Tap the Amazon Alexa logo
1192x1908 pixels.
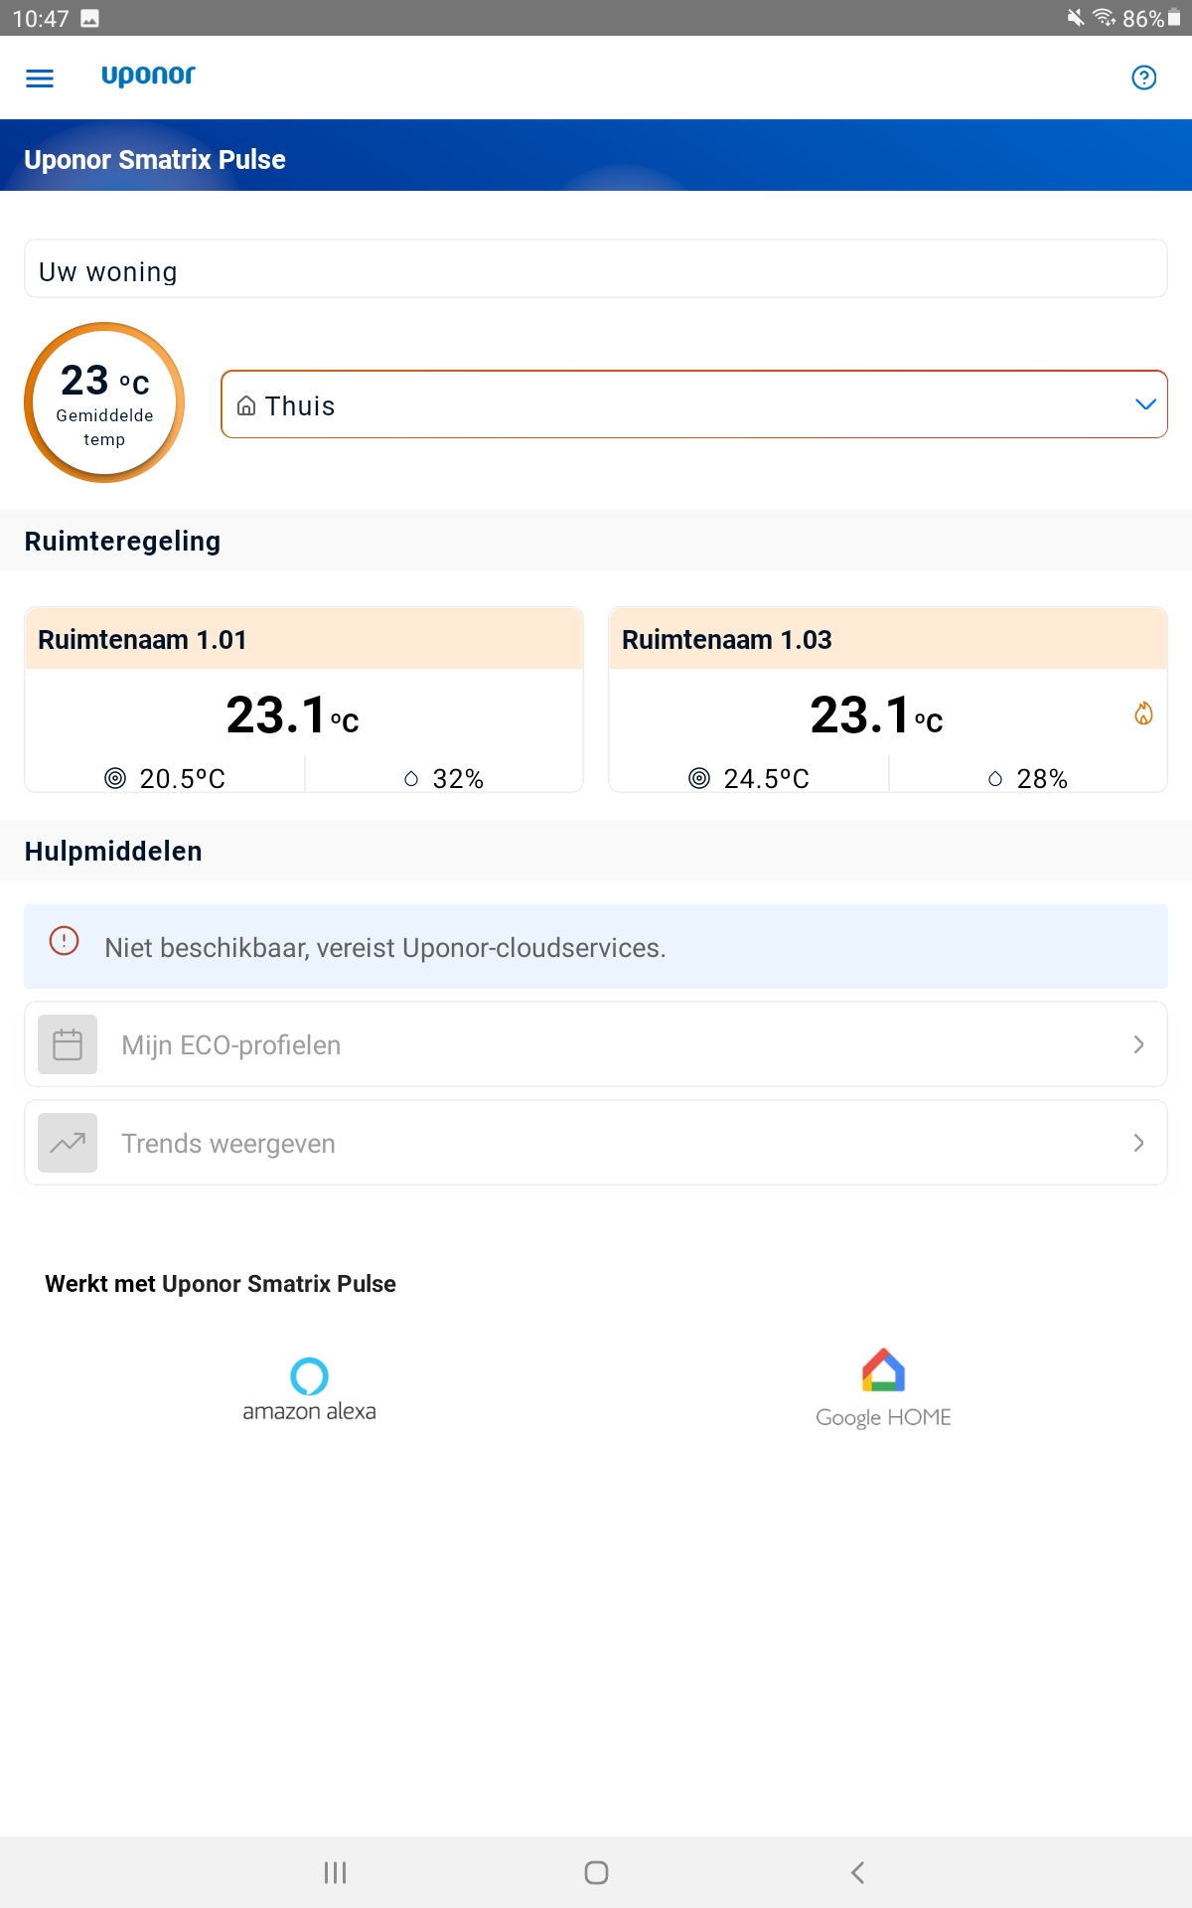(309, 1389)
